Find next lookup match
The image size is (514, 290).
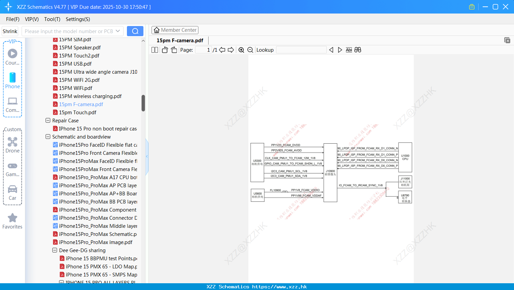340,50
